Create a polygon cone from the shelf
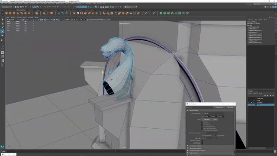The image size is (277, 156). point(18,13)
